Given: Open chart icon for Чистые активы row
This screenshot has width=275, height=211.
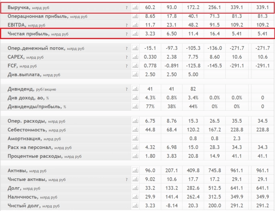Looking at the screenshot, I should pyautogui.click(x=135, y=179).
